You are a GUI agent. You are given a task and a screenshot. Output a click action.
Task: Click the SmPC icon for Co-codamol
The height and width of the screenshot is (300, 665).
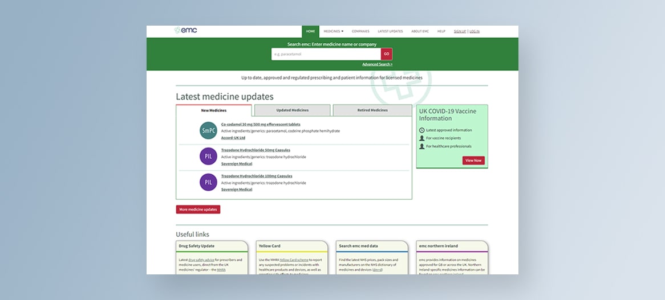tap(209, 131)
